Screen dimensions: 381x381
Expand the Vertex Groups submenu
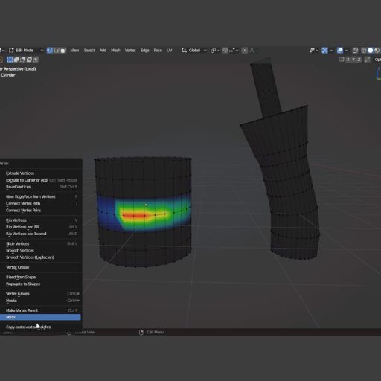point(41,294)
